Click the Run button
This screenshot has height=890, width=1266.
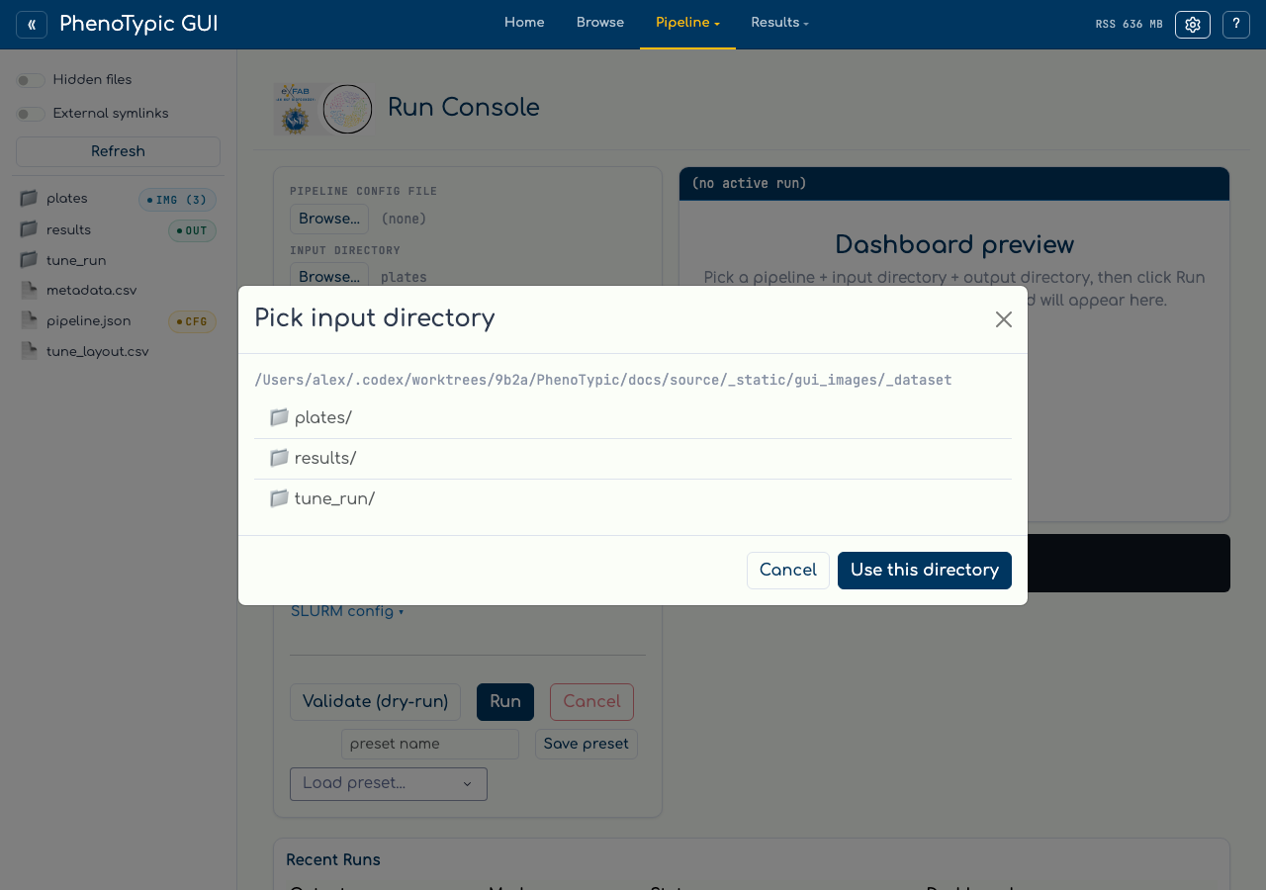coord(505,702)
